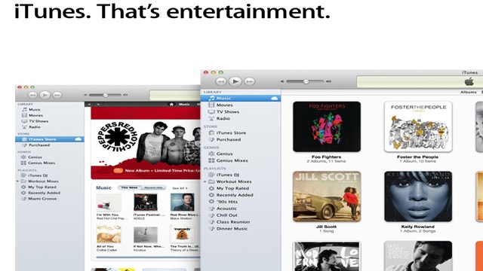Open Foster the People album cover
The width and height of the screenshot is (483, 271).
pyautogui.click(x=418, y=126)
